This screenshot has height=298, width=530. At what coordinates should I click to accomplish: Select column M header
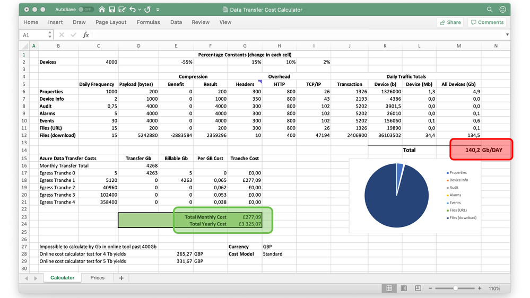point(459,46)
